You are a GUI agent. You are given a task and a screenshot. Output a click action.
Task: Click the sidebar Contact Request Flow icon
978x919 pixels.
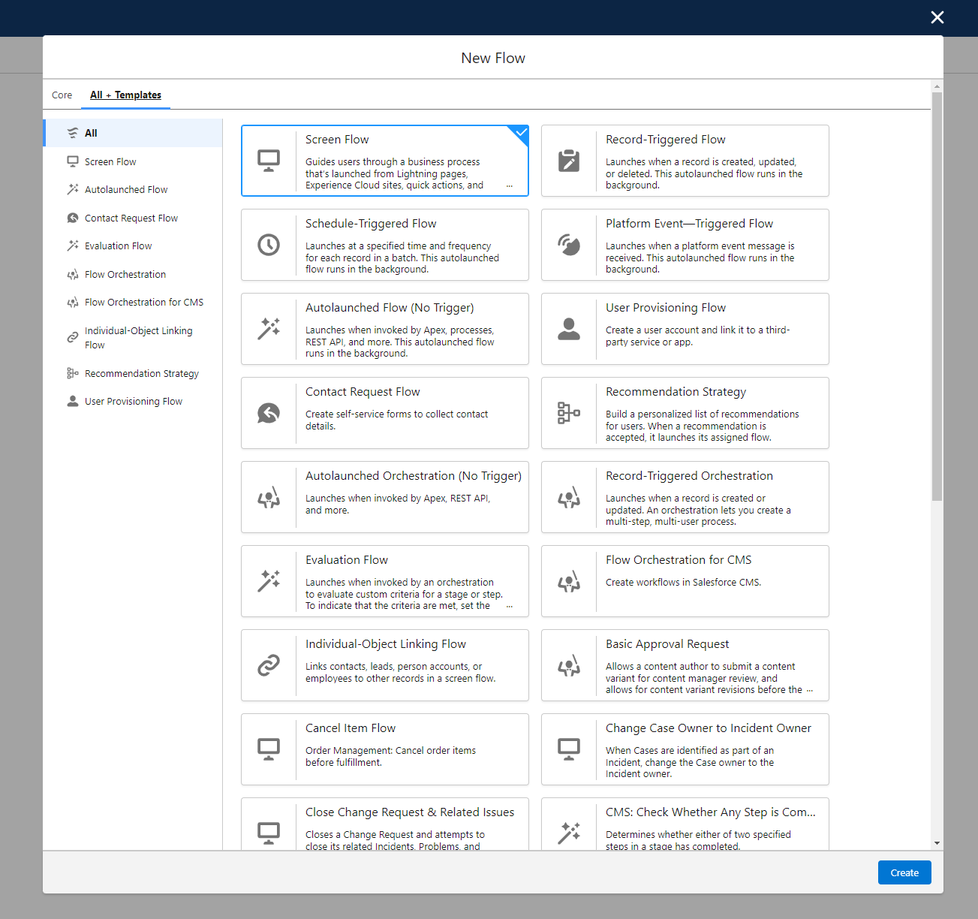click(73, 218)
